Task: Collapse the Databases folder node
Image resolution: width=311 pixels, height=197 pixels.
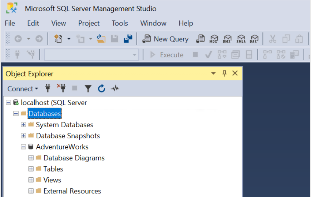Action: pos(16,114)
